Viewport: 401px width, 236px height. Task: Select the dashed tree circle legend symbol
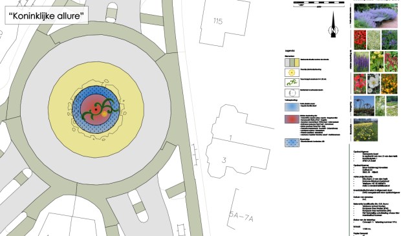pos(292,93)
